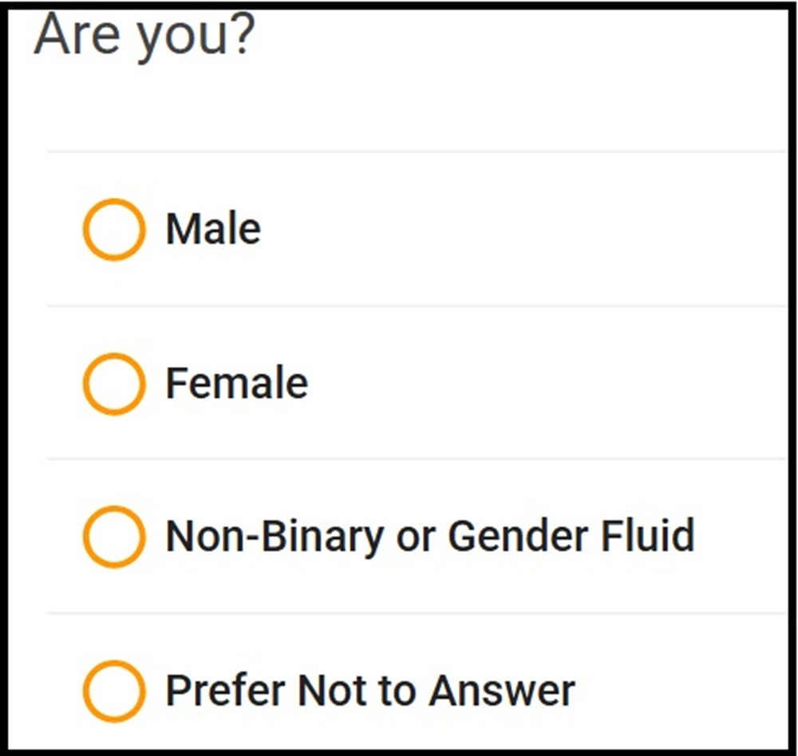Click the Non-Binary or Gender Fluid label
The image size is (798, 756).
pyautogui.click(x=431, y=535)
